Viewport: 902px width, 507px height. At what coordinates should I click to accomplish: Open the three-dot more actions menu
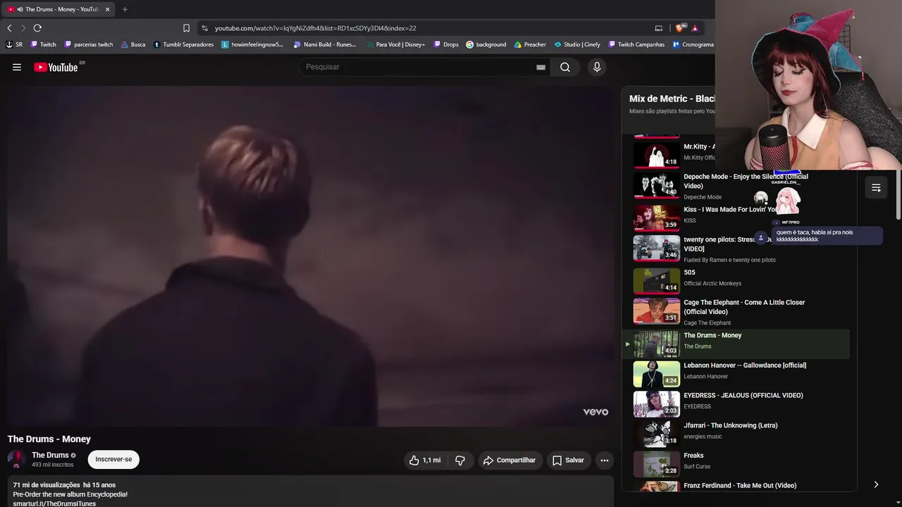(605, 461)
